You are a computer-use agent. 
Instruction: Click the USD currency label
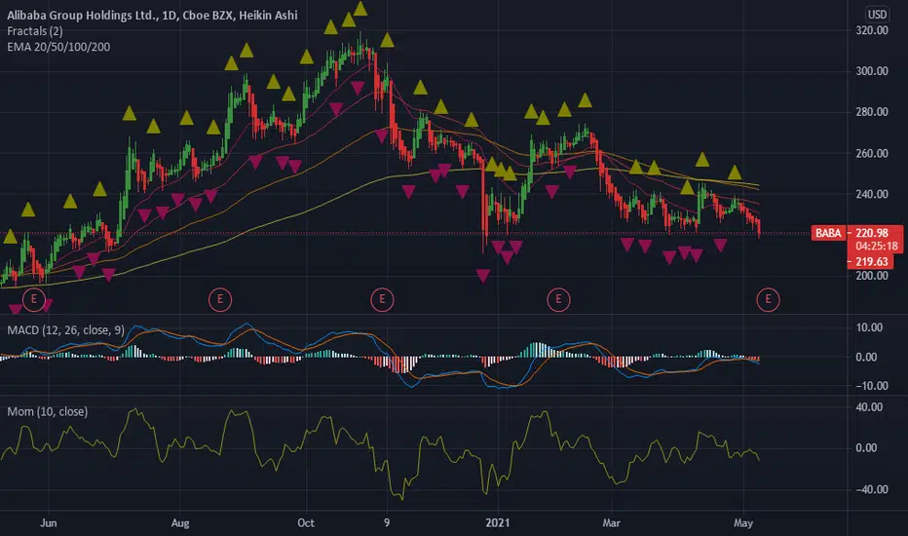877,15
